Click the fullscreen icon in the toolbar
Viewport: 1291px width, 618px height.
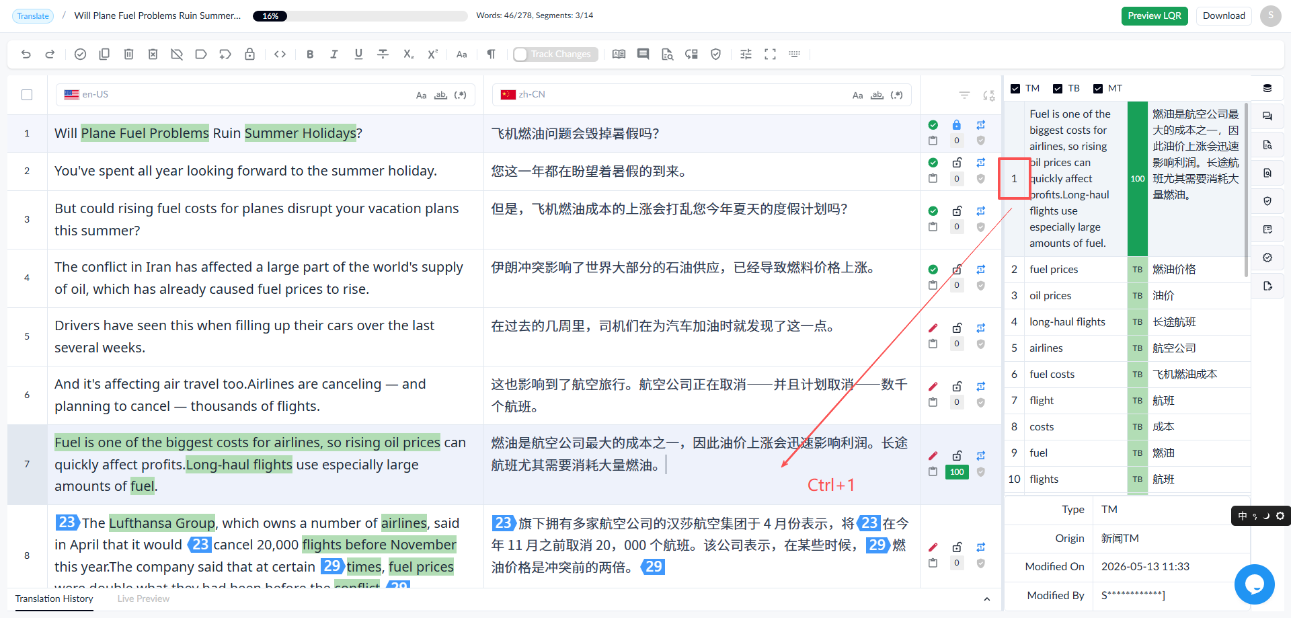tap(770, 54)
